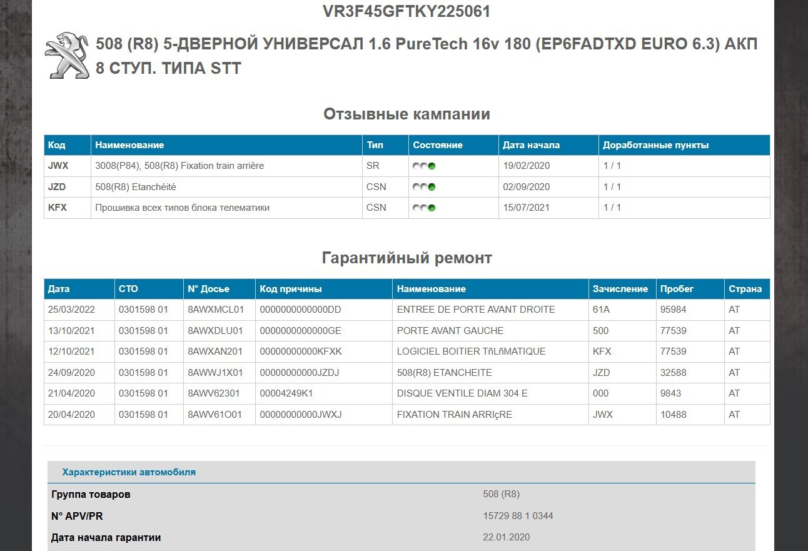
Task: Click the KFX campaign status indicator lights
Action: [x=424, y=208]
